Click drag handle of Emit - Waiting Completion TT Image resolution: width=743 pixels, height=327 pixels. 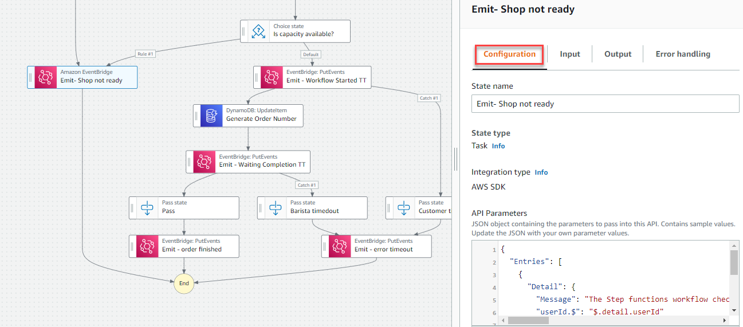point(190,161)
